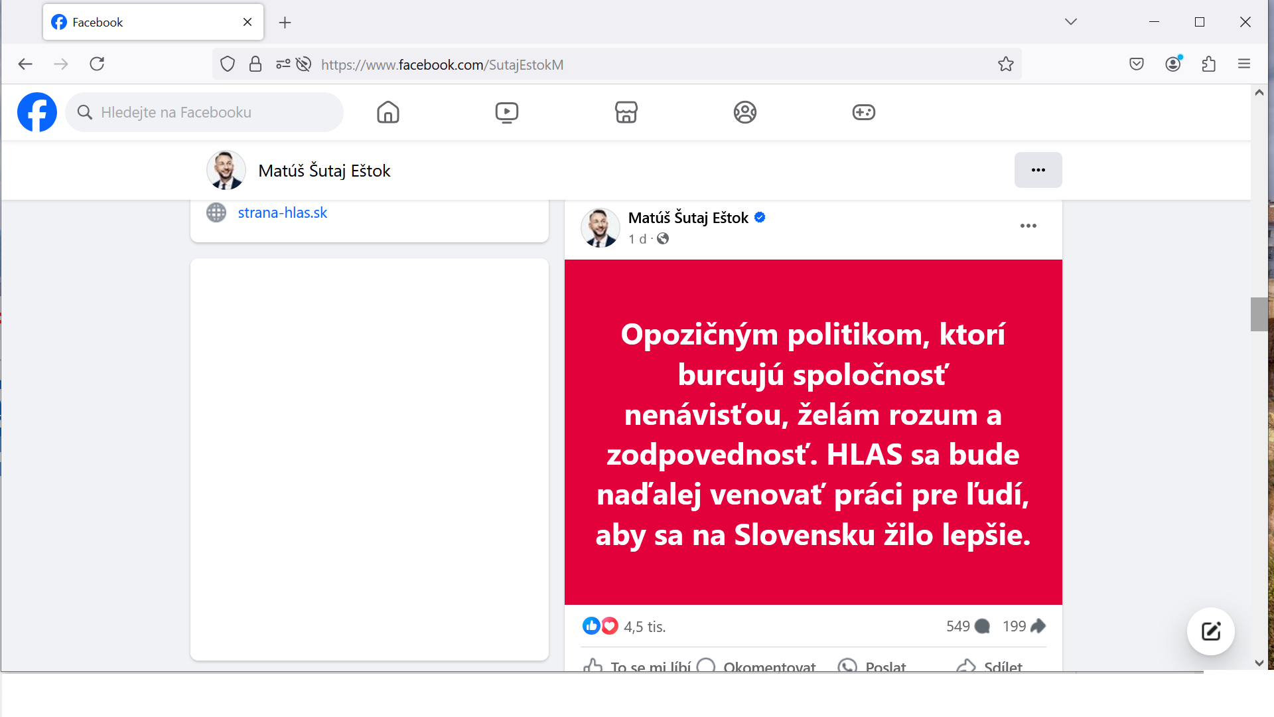Click Matúš Šutaj Eštok post author name
The width and height of the screenshot is (1274, 717).
click(688, 218)
